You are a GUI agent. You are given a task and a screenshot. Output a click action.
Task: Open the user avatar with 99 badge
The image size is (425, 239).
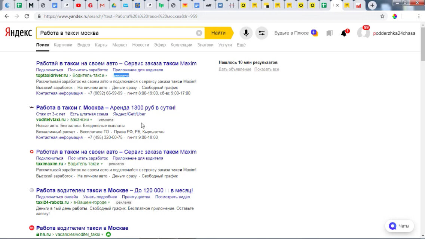pyautogui.click(x=363, y=33)
